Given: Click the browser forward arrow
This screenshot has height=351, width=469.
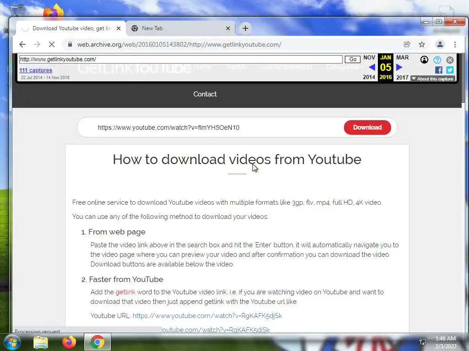Looking at the screenshot, I should (x=37, y=44).
